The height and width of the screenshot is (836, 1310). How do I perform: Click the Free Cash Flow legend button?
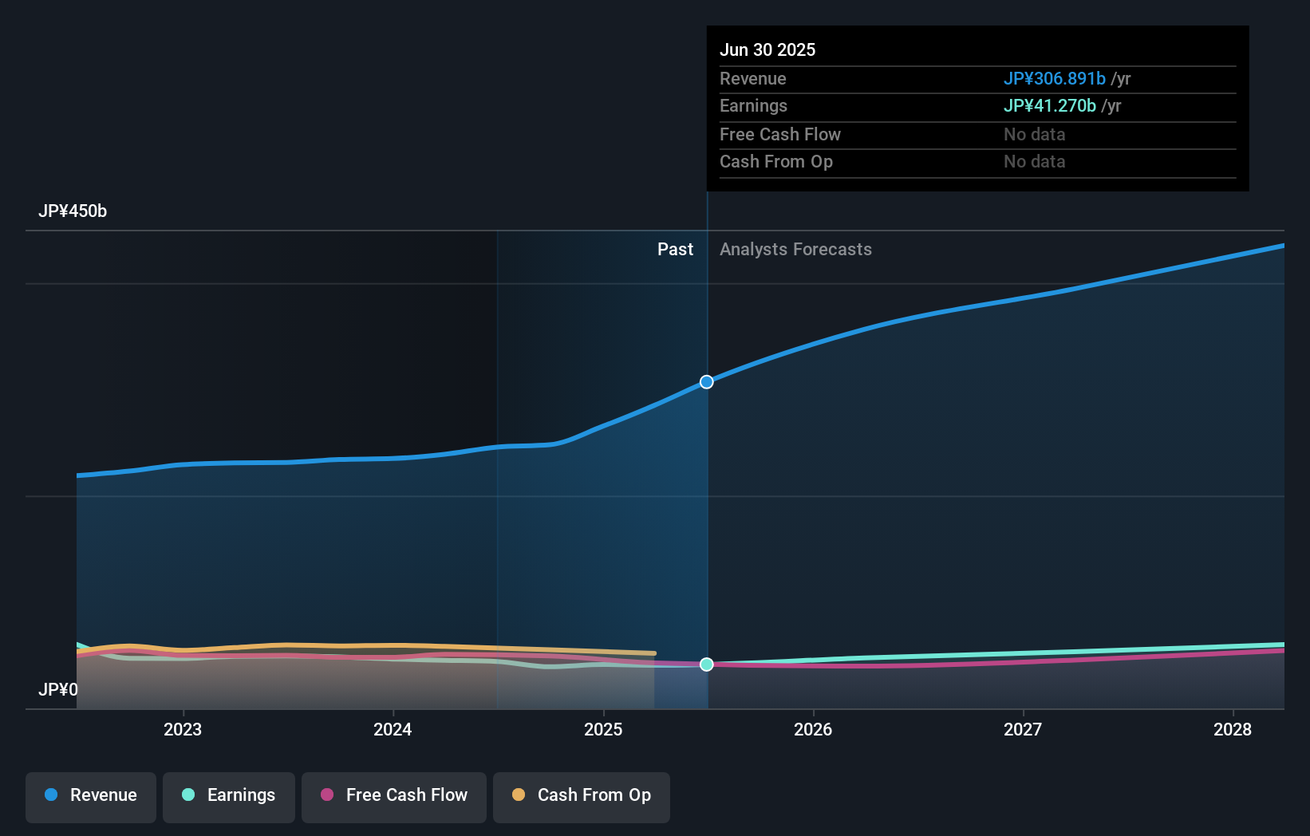(x=393, y=797)
